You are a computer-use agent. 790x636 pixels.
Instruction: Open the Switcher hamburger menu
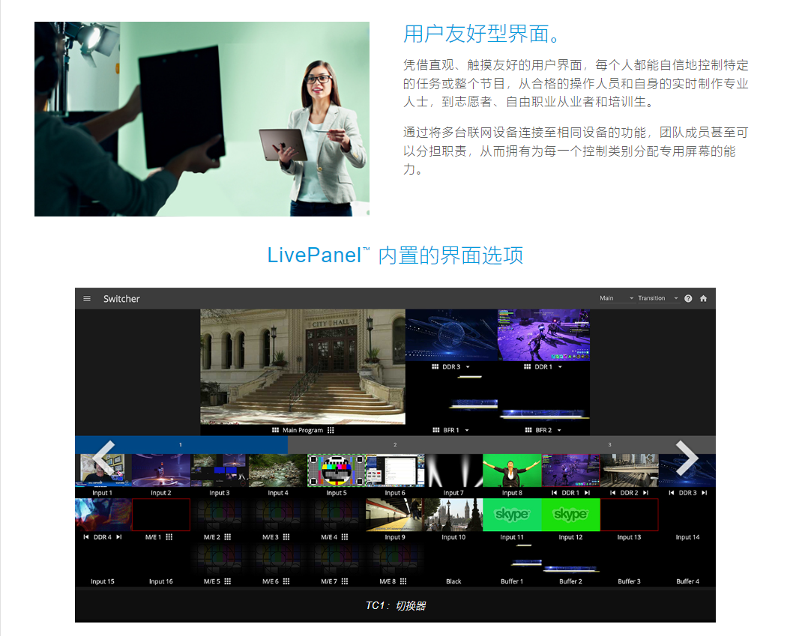click(87, 299)
